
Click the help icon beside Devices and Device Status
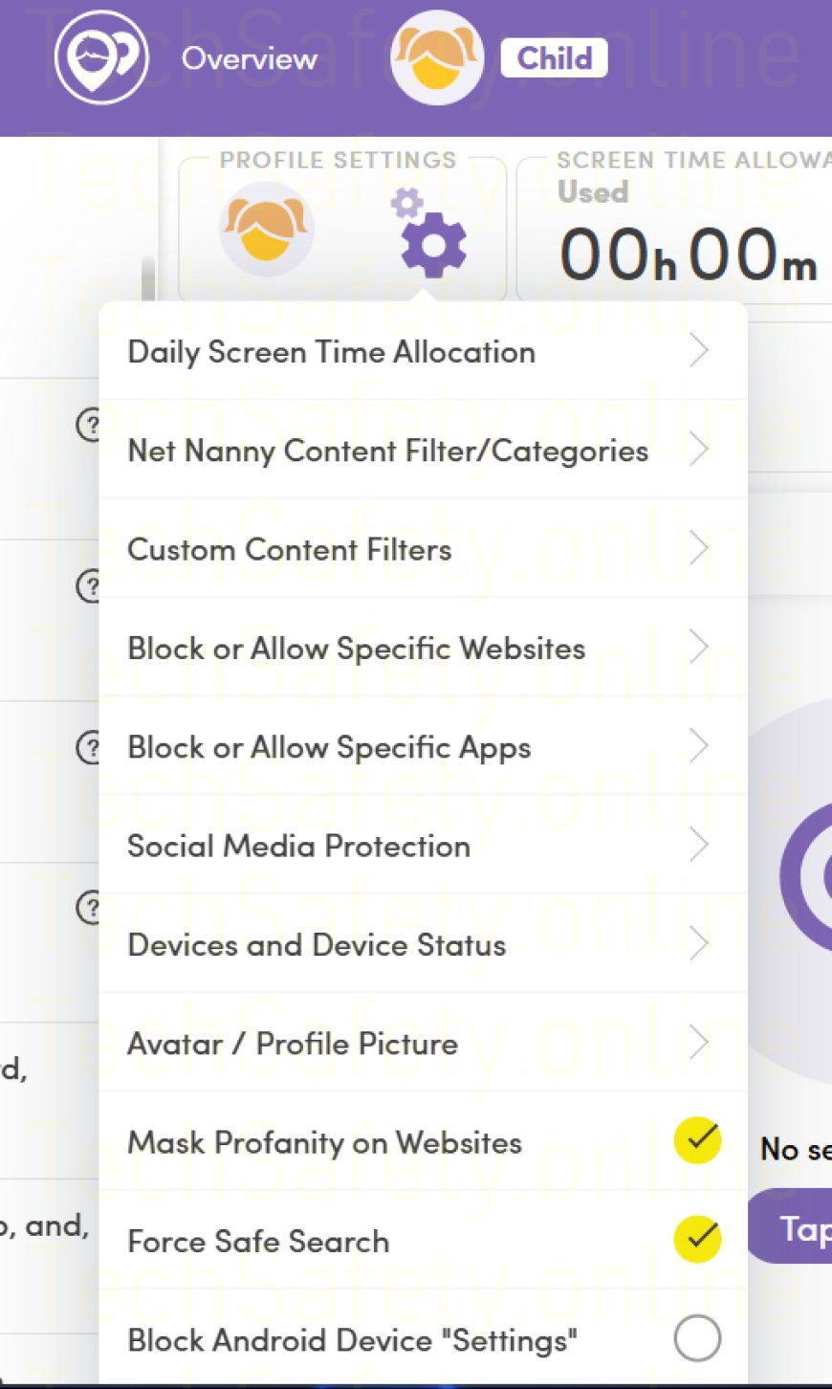tap(89, 907)
